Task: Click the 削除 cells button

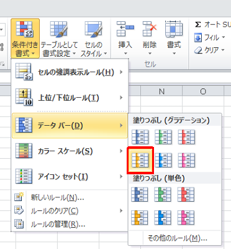Action: click(x=150, y=39)
